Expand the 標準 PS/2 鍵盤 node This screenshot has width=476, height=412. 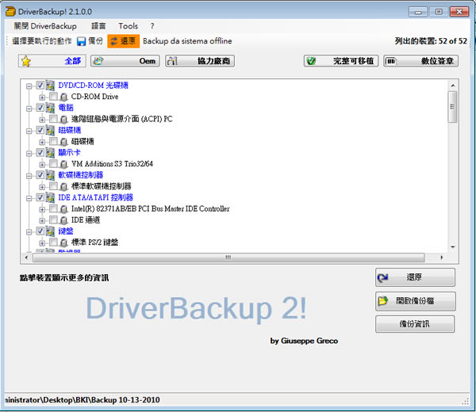[42, 243]
